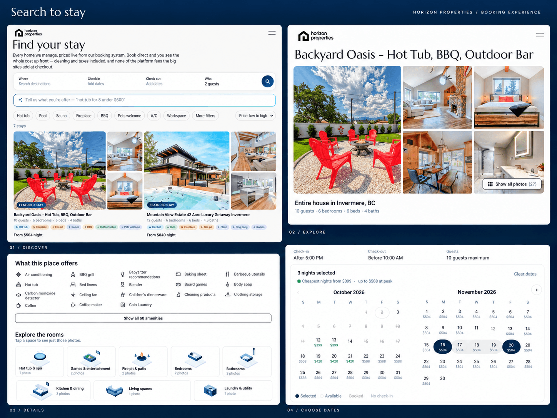
Task: Click Show all 60 amenities button
Action: [x=143, y=318]
